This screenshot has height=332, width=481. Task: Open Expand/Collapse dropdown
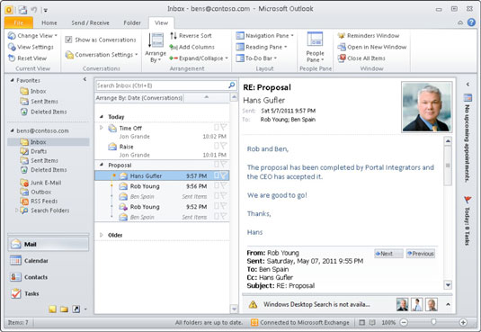(x=199, y=58)
